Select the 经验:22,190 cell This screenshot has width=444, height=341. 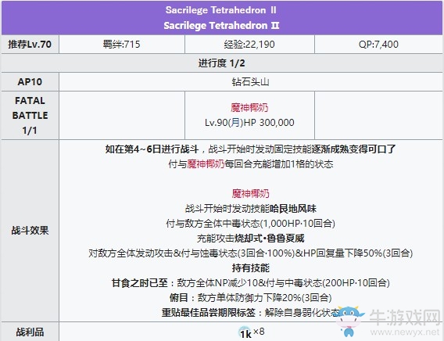click(249, 44)
